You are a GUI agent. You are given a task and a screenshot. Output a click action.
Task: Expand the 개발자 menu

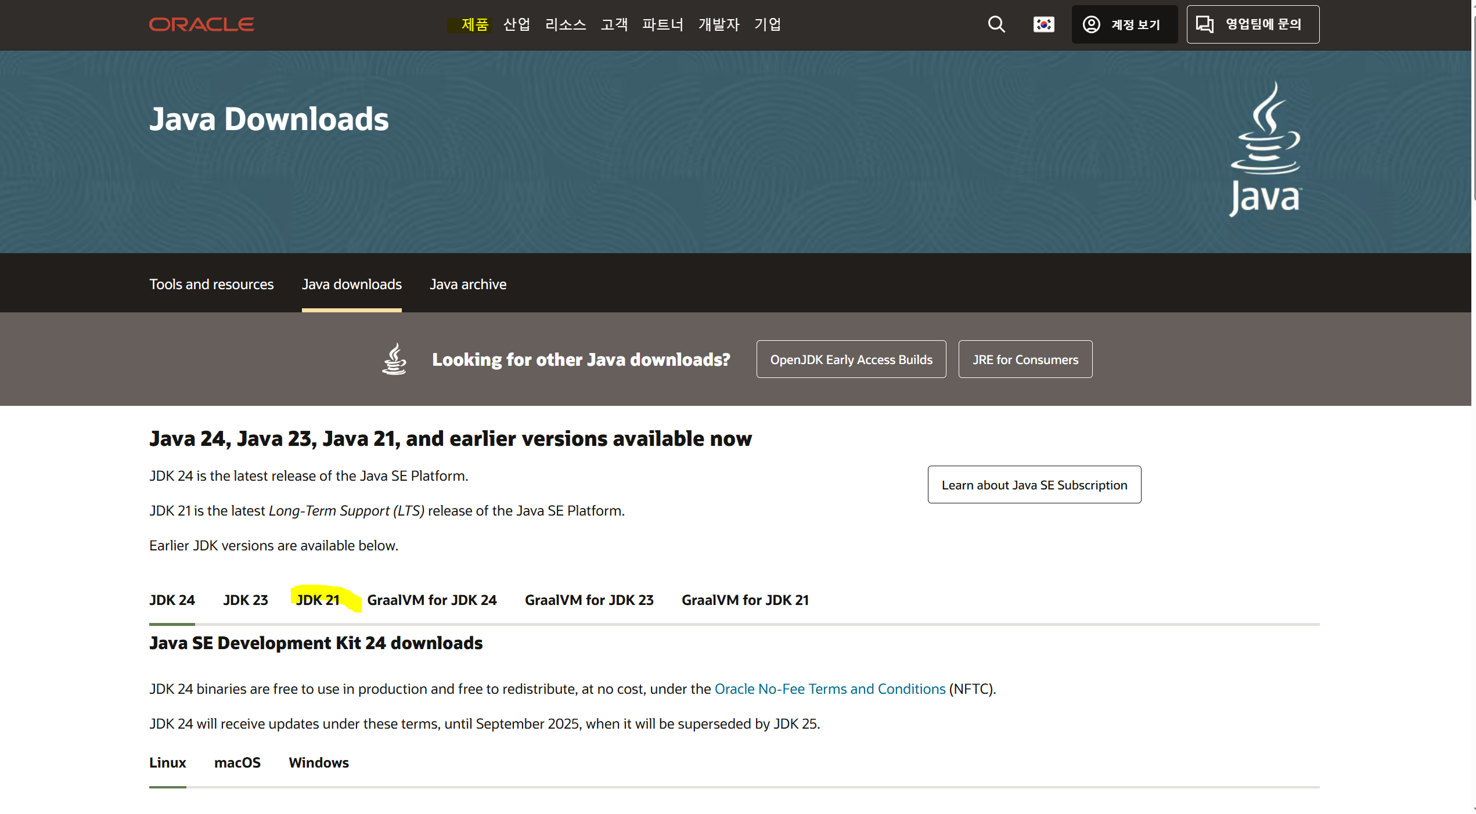click(x=719, y=24)
